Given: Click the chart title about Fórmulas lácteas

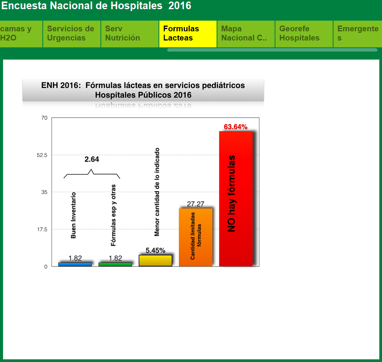Looking at the screenshot, I should click(143, 90).
